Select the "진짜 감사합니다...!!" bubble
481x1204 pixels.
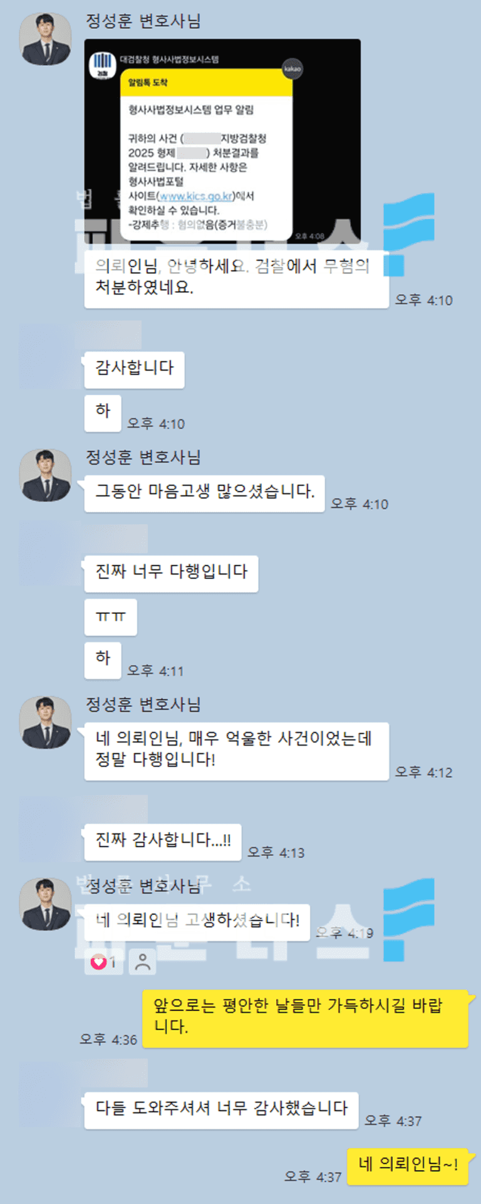tap(163, 842)
